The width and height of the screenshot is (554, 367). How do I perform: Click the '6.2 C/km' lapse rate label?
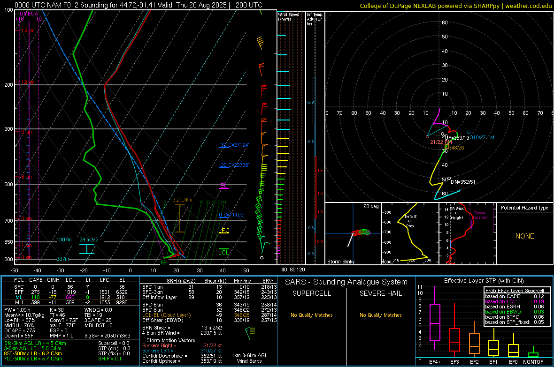tap(182, 200)
